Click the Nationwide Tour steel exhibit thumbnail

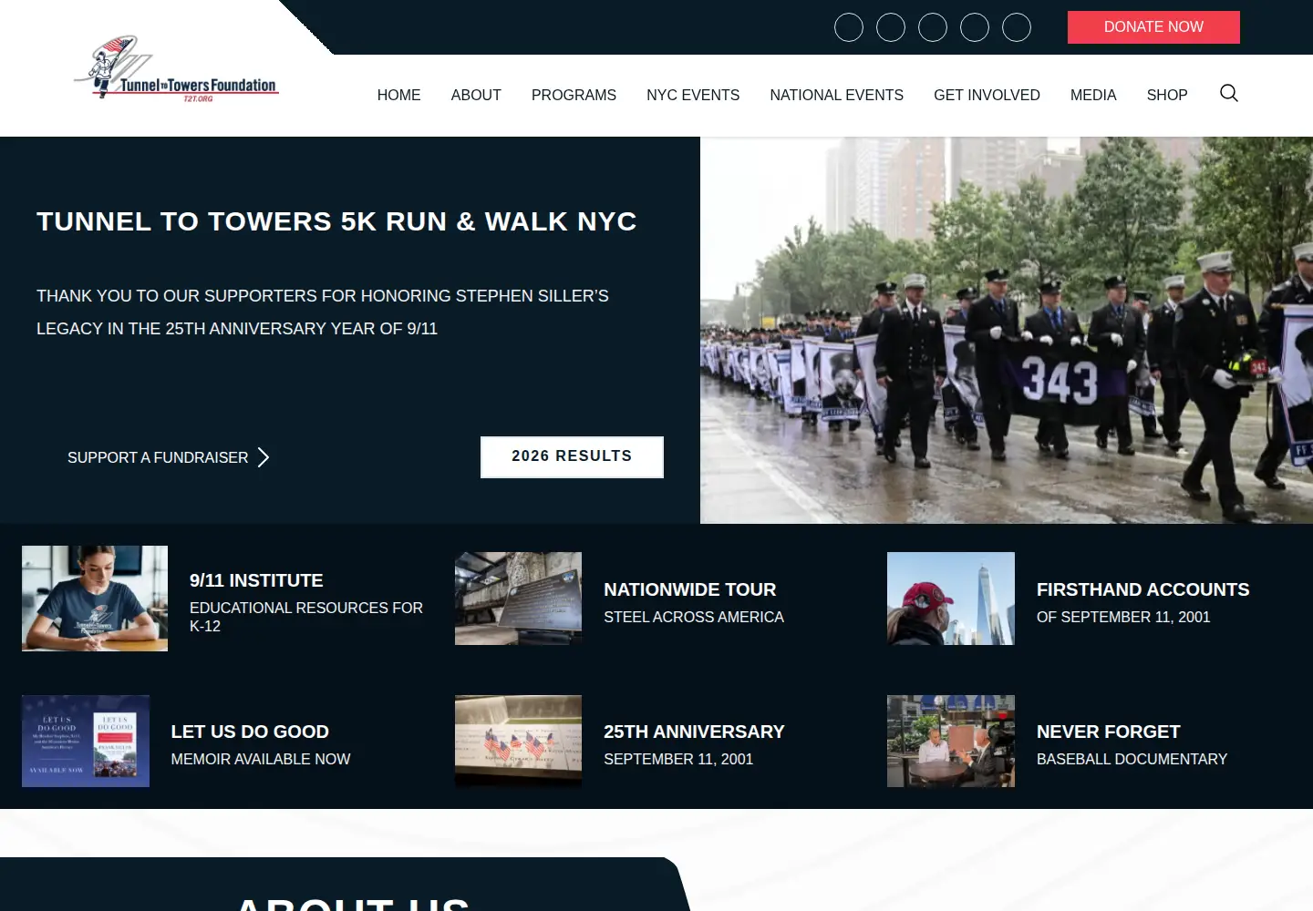(x=518, y=599)
